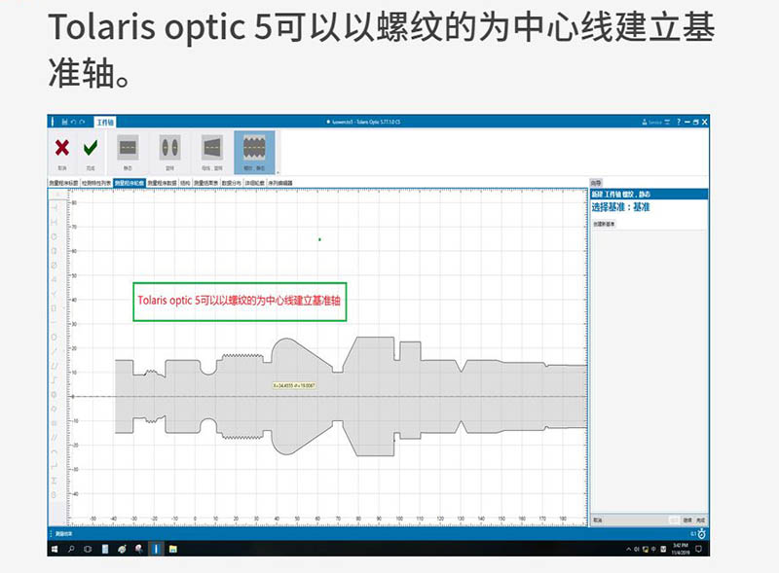Select the 旋转 rotating axis icon
Viewport: 779px width, 573px height.
(171, 150)
